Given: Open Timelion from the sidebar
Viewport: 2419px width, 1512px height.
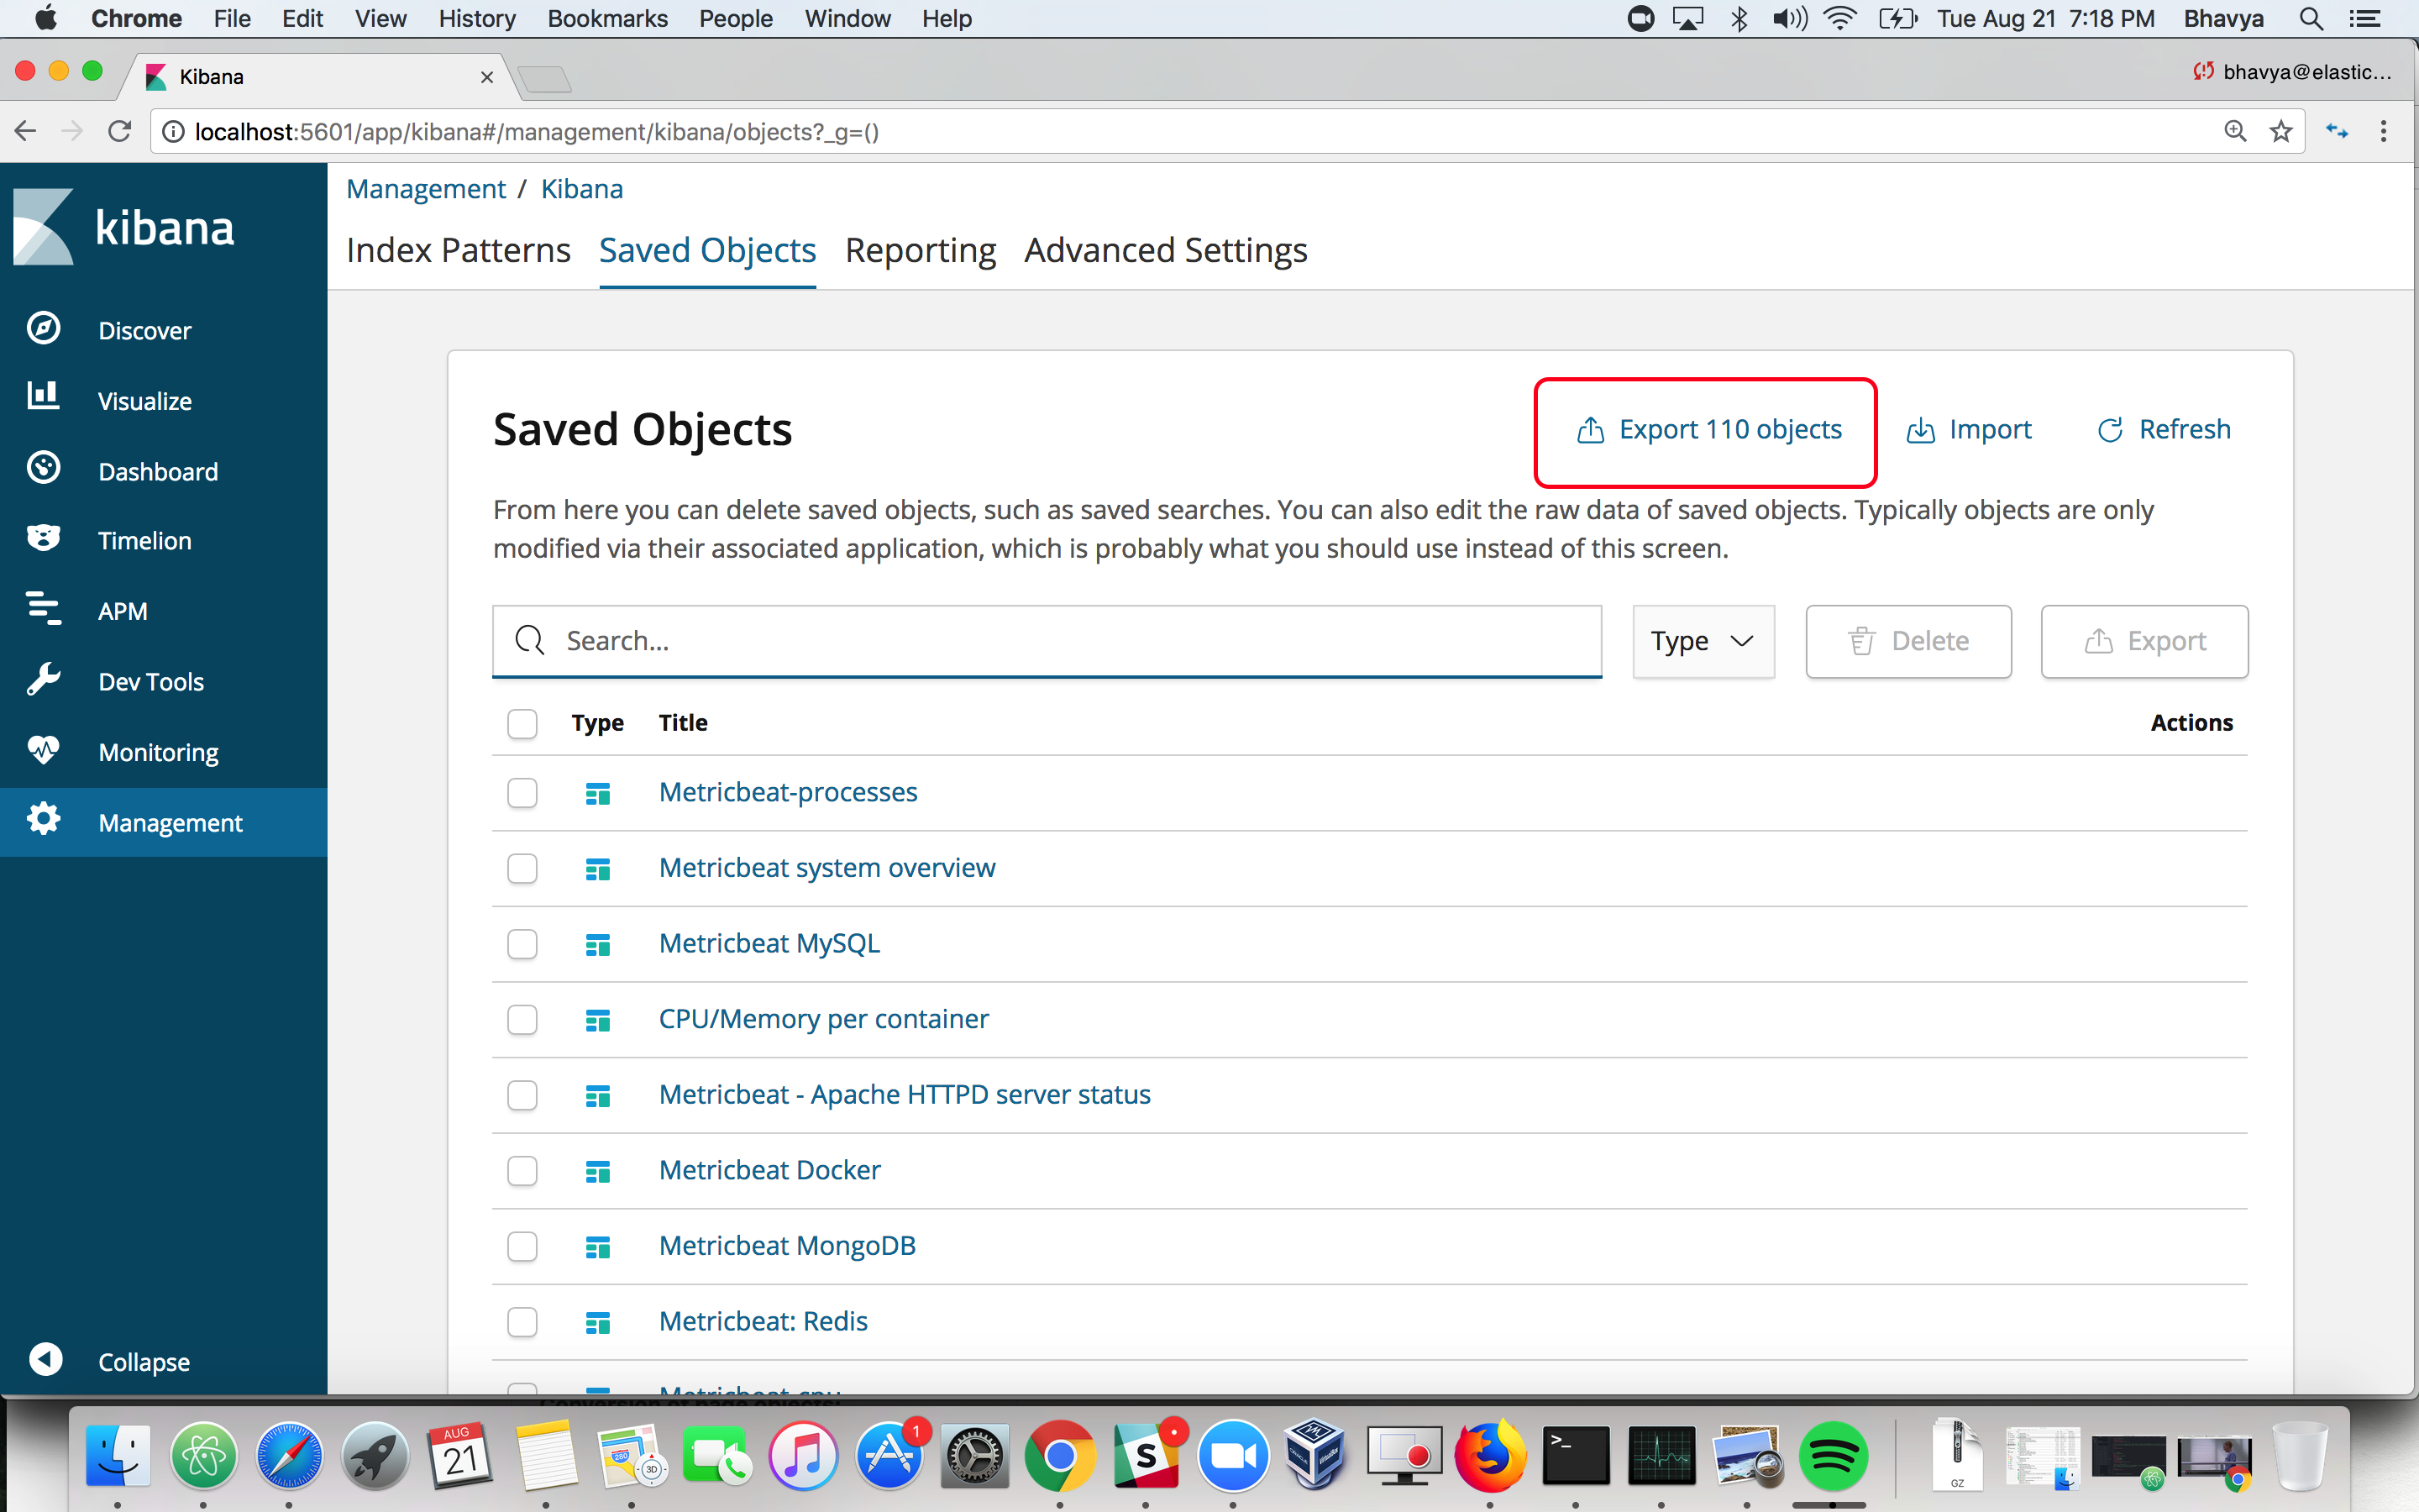Looking at the screenshot, I should pos(144,540).
